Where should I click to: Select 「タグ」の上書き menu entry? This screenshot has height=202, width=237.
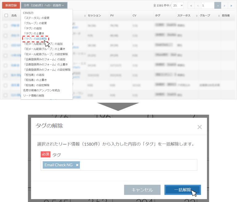pyautogui.click(x=34, y=33)
